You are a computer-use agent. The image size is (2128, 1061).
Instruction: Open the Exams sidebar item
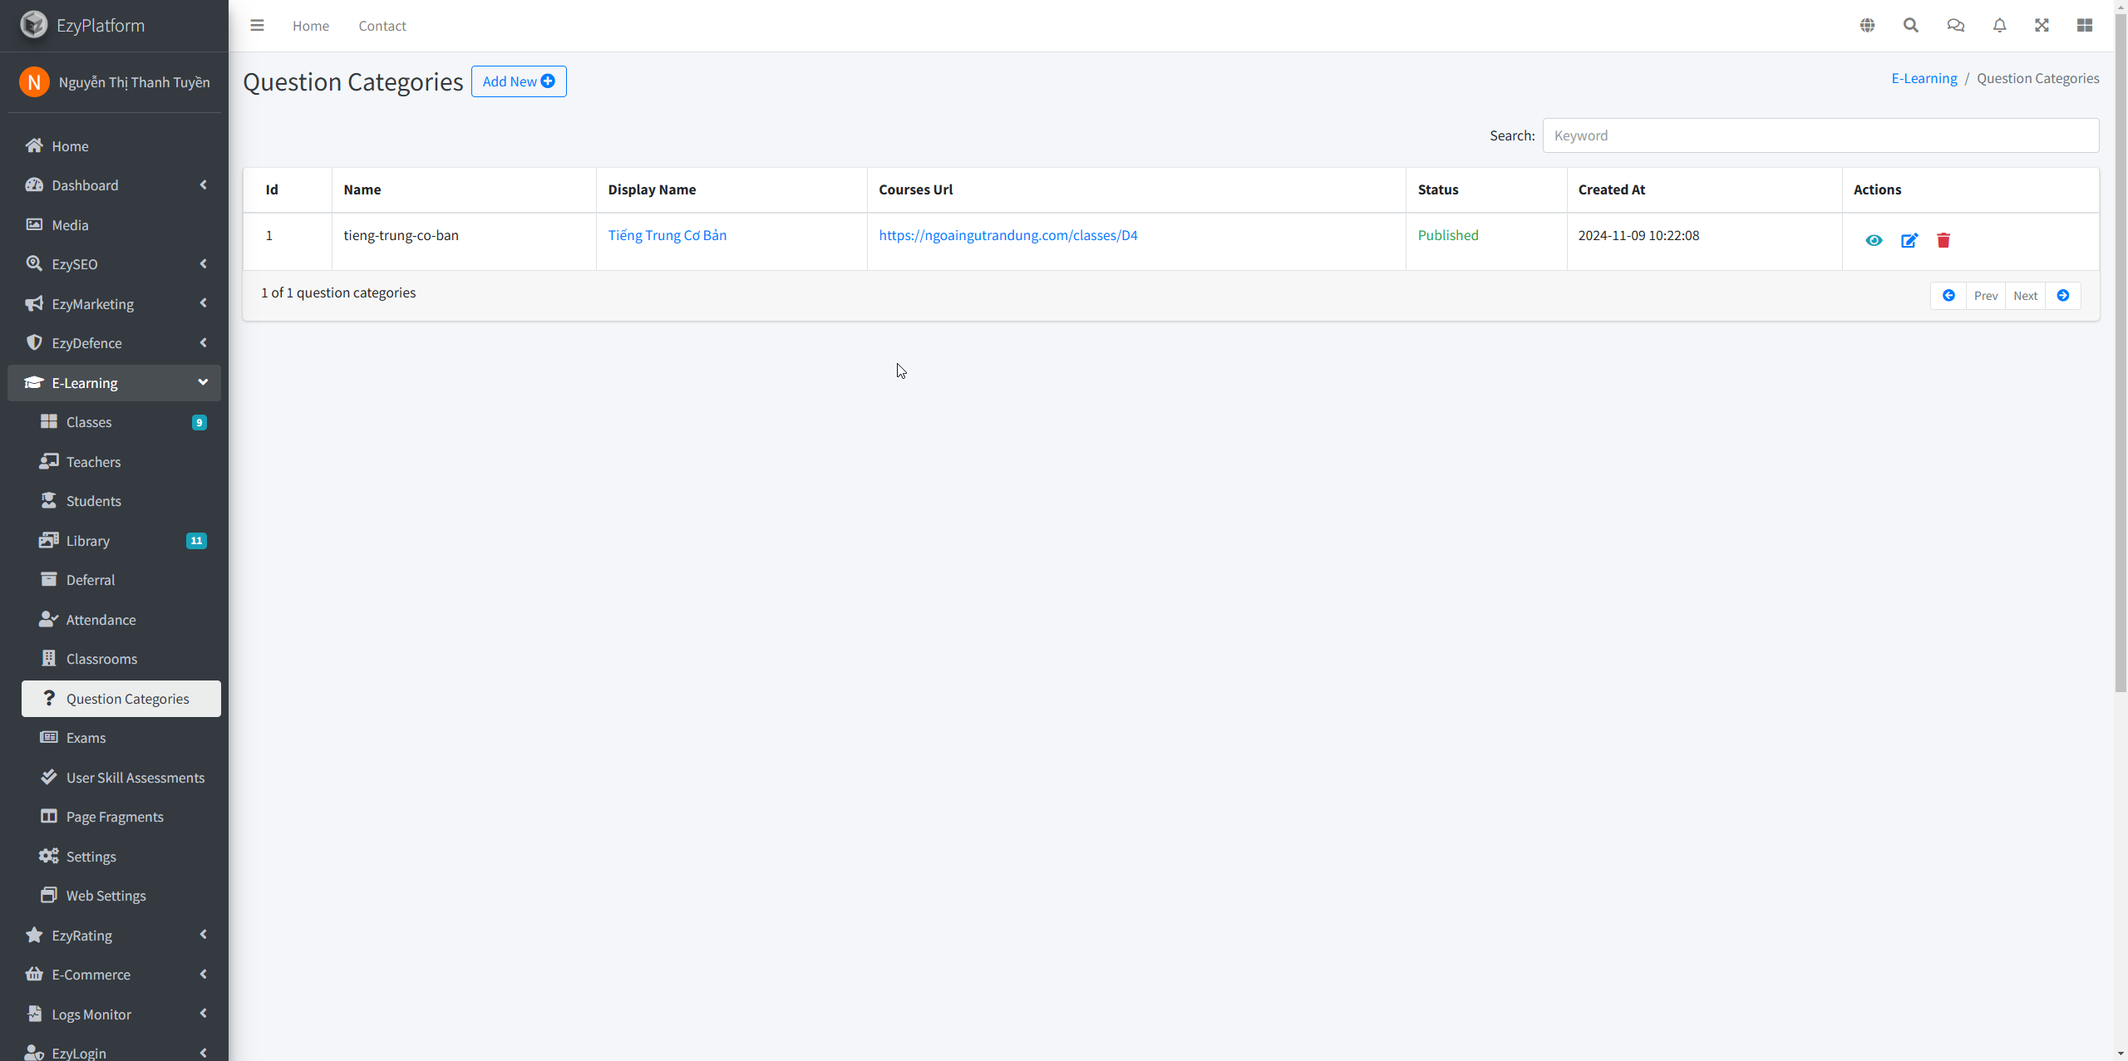coord(86,738)
